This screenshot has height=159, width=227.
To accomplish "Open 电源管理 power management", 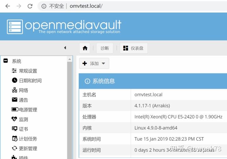I will (28, 110).
